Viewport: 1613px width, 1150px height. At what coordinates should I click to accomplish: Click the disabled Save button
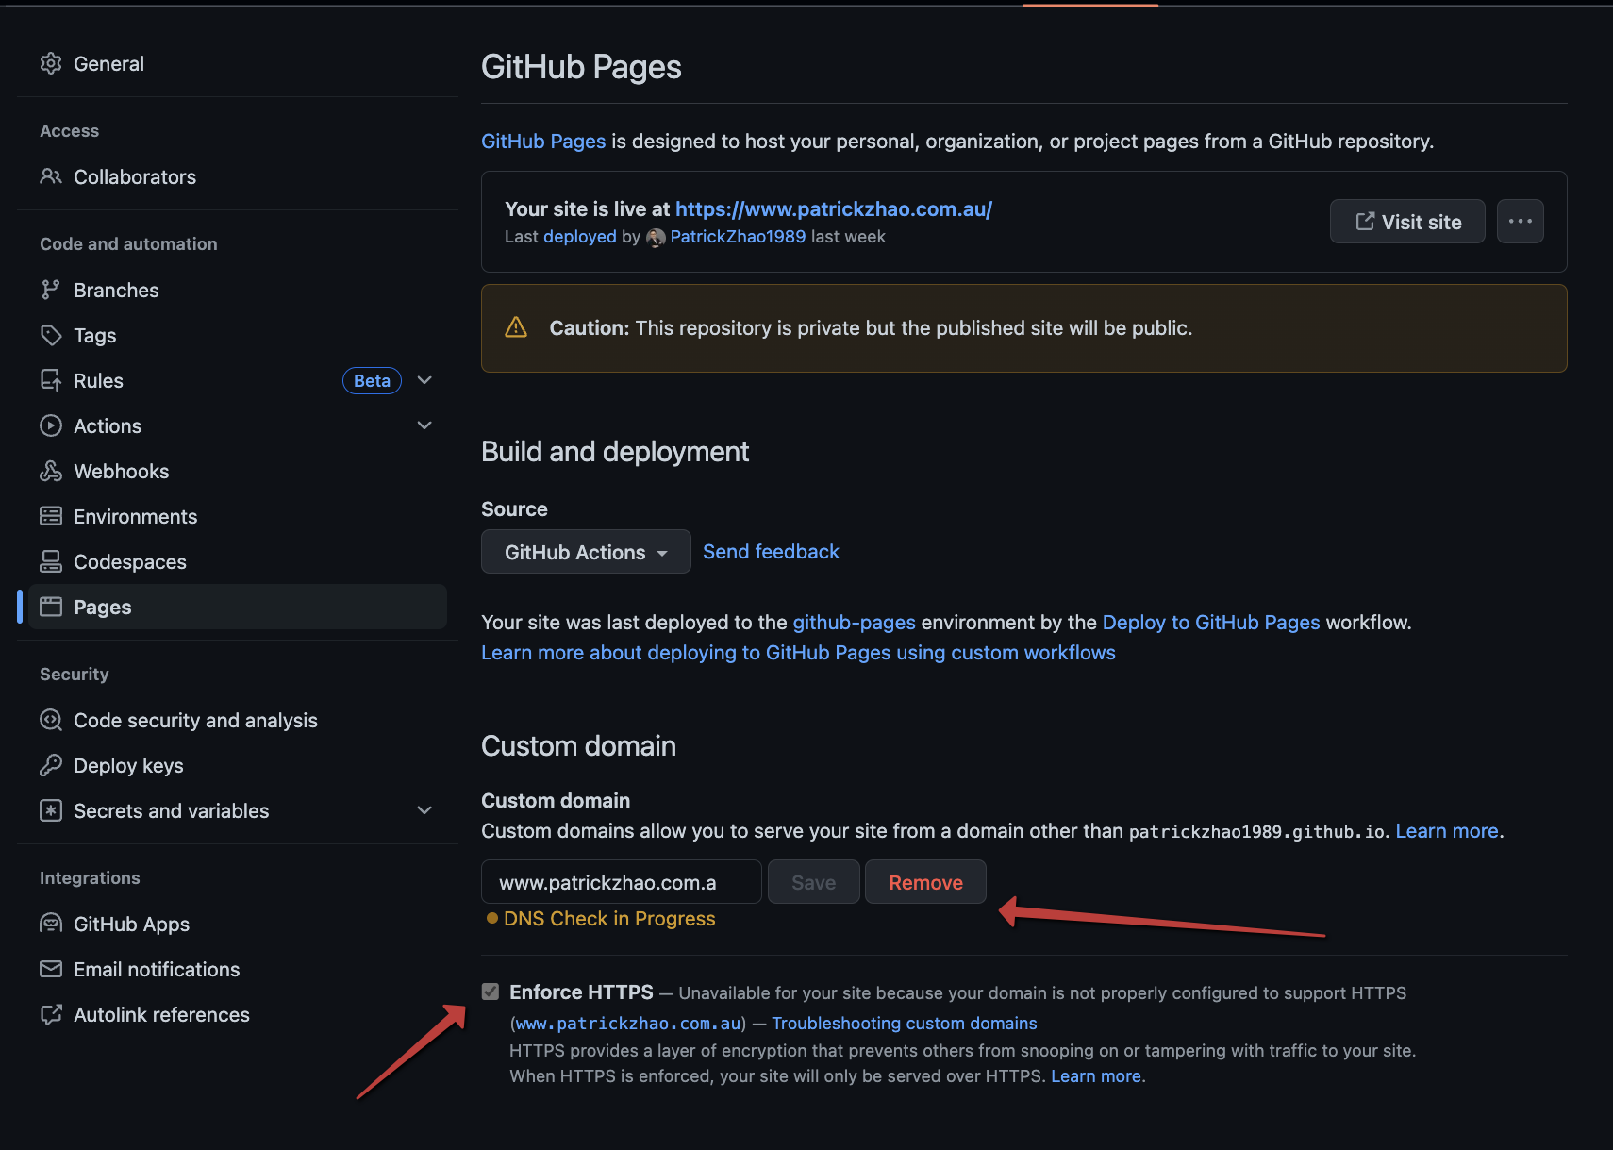(813, 882)
